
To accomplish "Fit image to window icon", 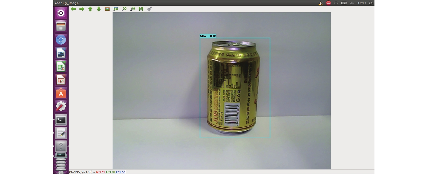I will (116, 9).
